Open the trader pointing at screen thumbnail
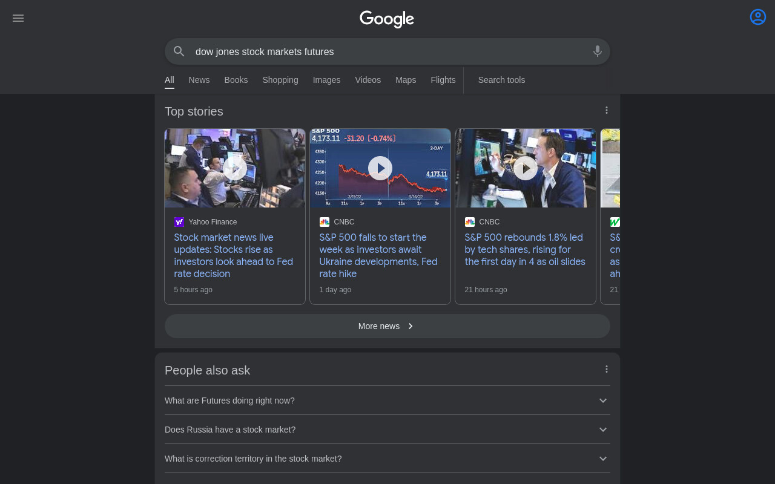The width and height of the screenshot is (775, 484). click(526, 168)
